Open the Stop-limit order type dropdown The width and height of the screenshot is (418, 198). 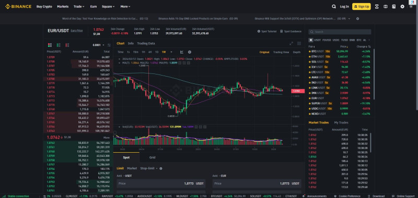149,168
